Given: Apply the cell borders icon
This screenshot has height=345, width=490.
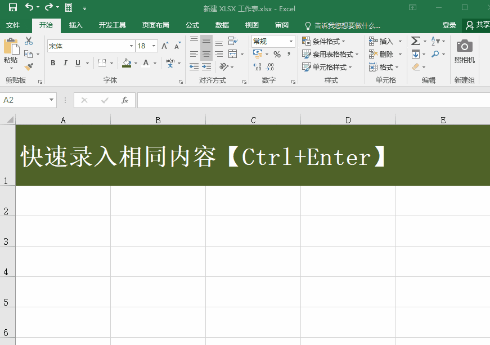Looking at the screenshot, I should click(x=102, y=63).
